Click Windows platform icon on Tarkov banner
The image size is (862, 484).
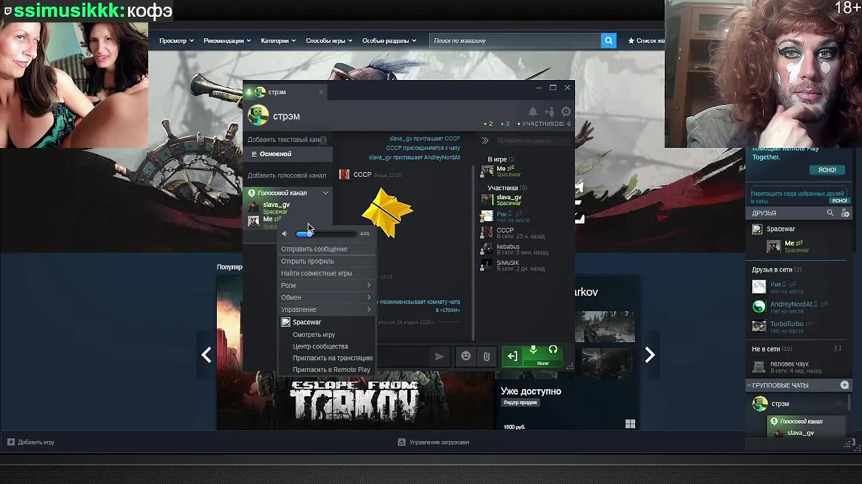[x=630, y=424]
